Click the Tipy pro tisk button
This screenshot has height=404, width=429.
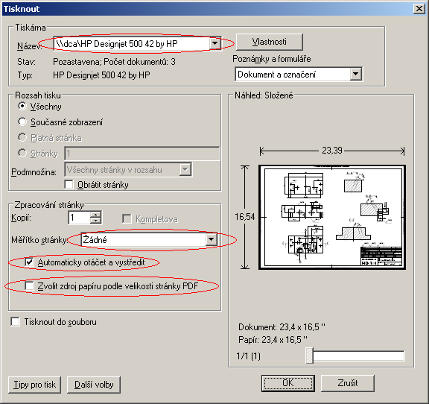pos(34,385)
